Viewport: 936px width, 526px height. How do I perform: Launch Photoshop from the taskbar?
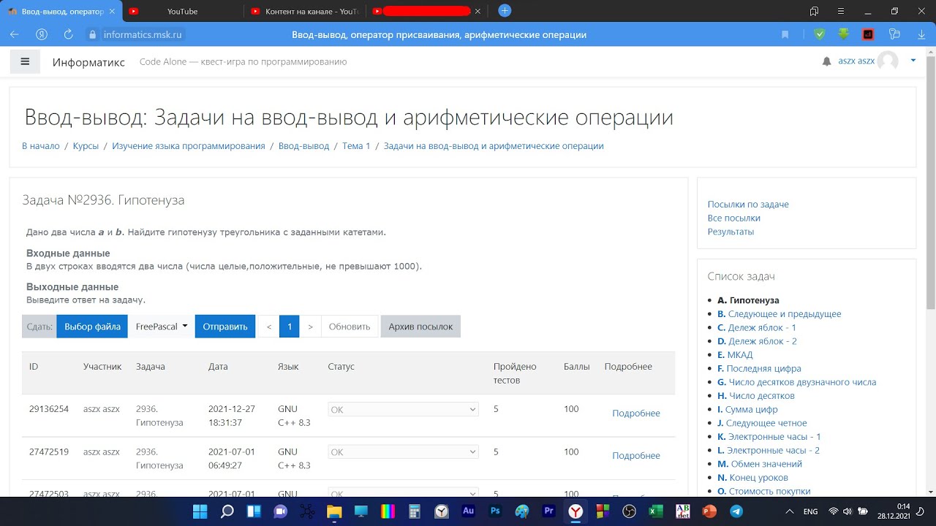495,511
